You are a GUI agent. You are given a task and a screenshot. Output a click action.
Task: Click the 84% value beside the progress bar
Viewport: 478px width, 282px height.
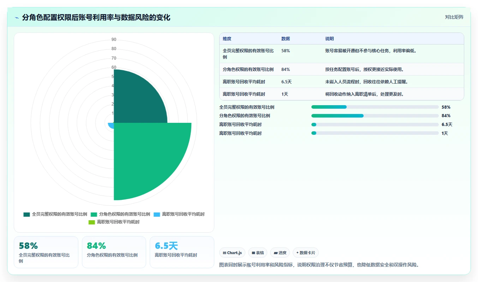click(446, 116)
